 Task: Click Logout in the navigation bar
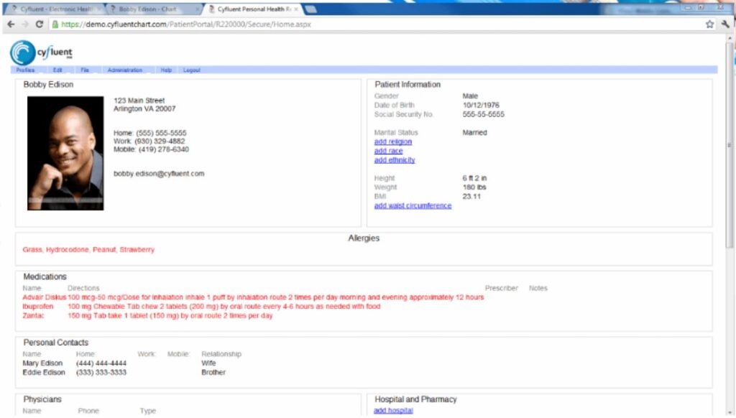[191, 70]
